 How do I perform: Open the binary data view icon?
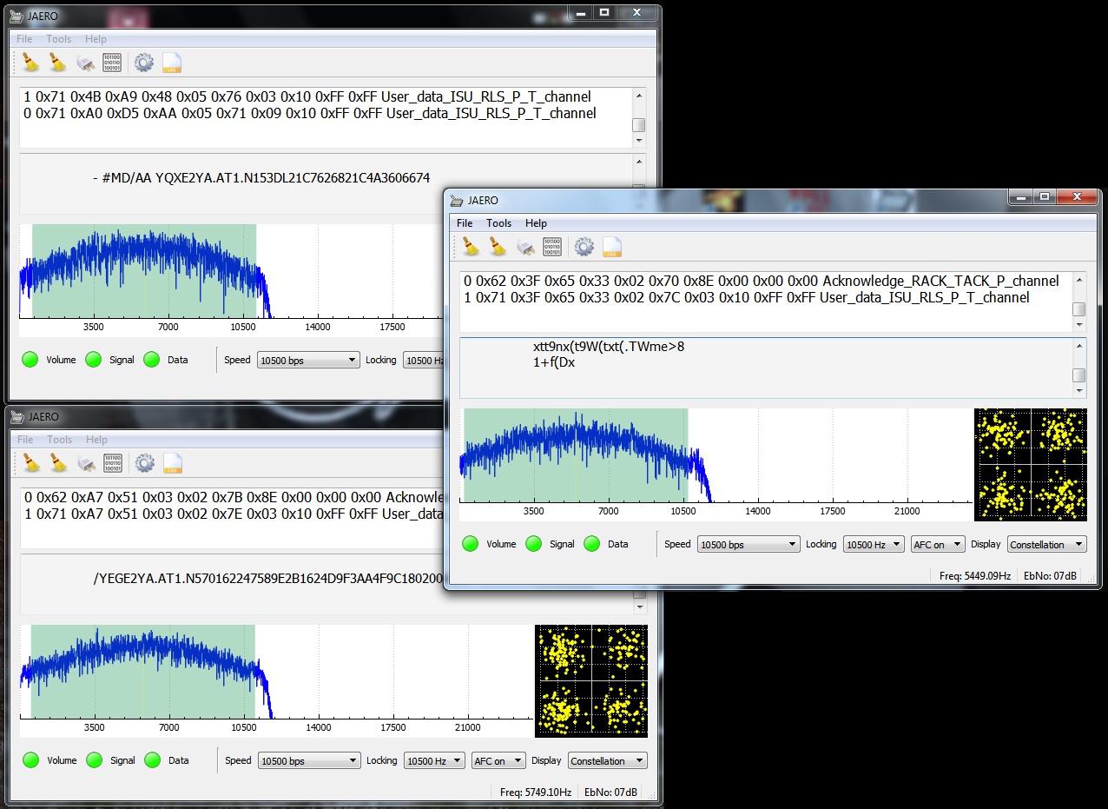[551, 246]
